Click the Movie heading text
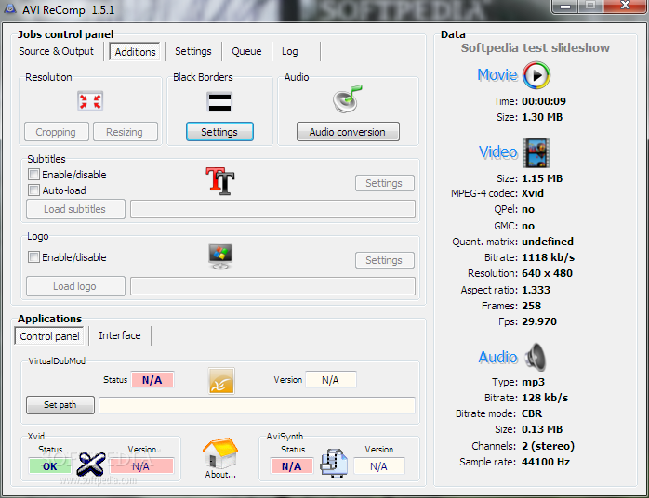This screenshot has height=498, width=649. tap(497, 75)
